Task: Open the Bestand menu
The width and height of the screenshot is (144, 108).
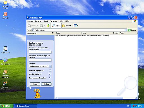Action: (30, 21)
